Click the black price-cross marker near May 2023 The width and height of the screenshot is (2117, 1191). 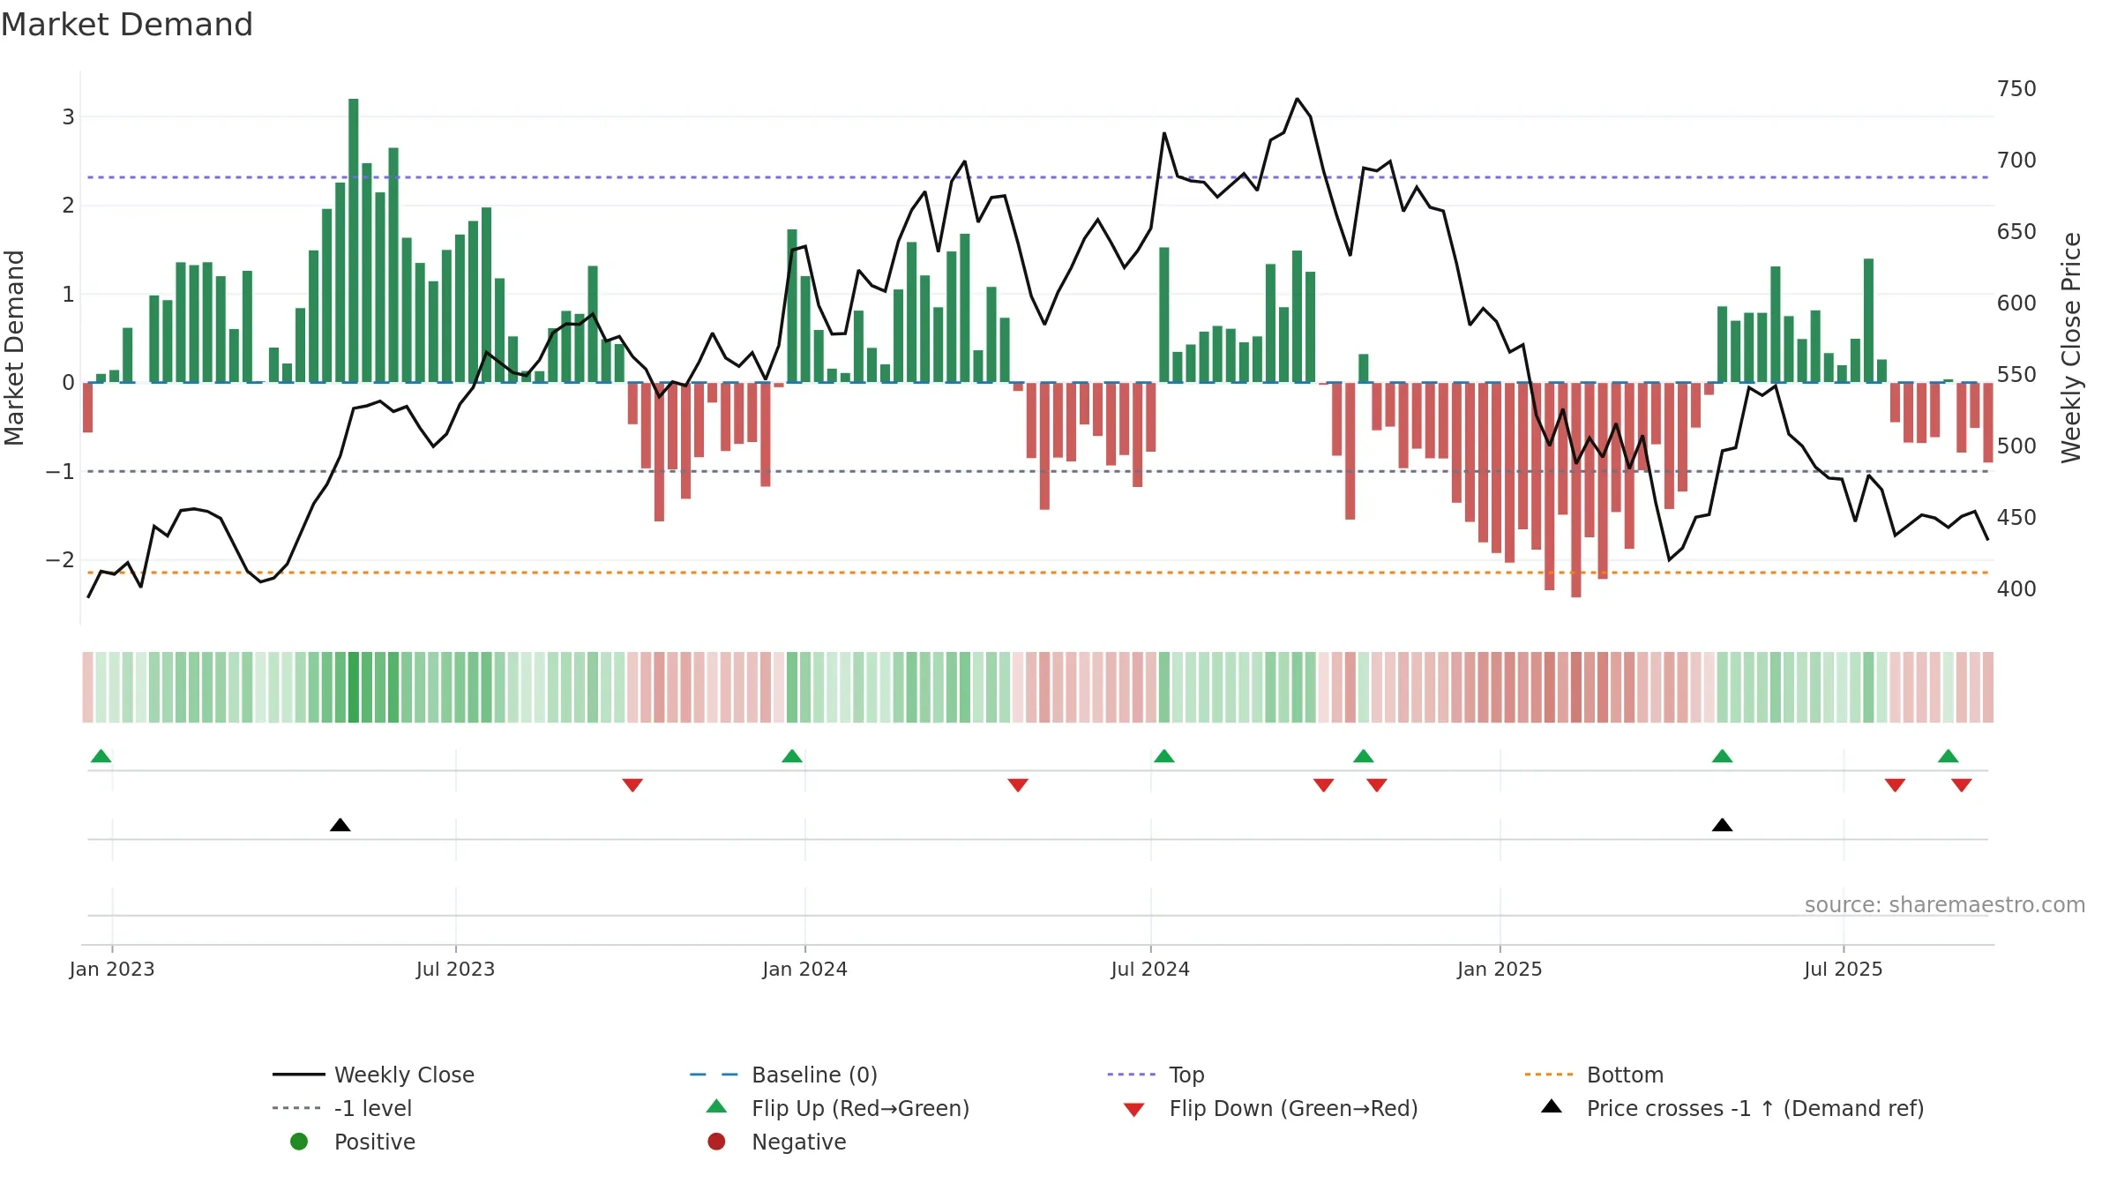[x=340, y=825]
